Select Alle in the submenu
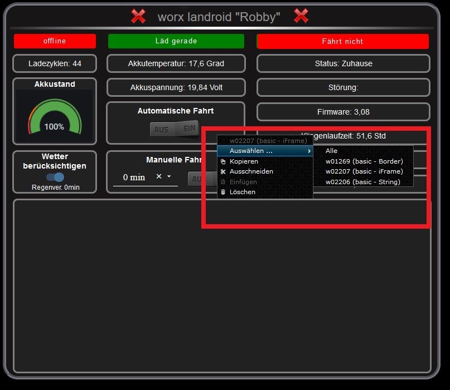This screenshot has height=390, width=450. pyautogui.click(x=363, y=151)
